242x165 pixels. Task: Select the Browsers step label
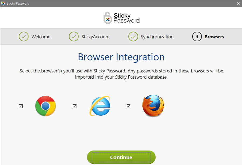[214, 36]
